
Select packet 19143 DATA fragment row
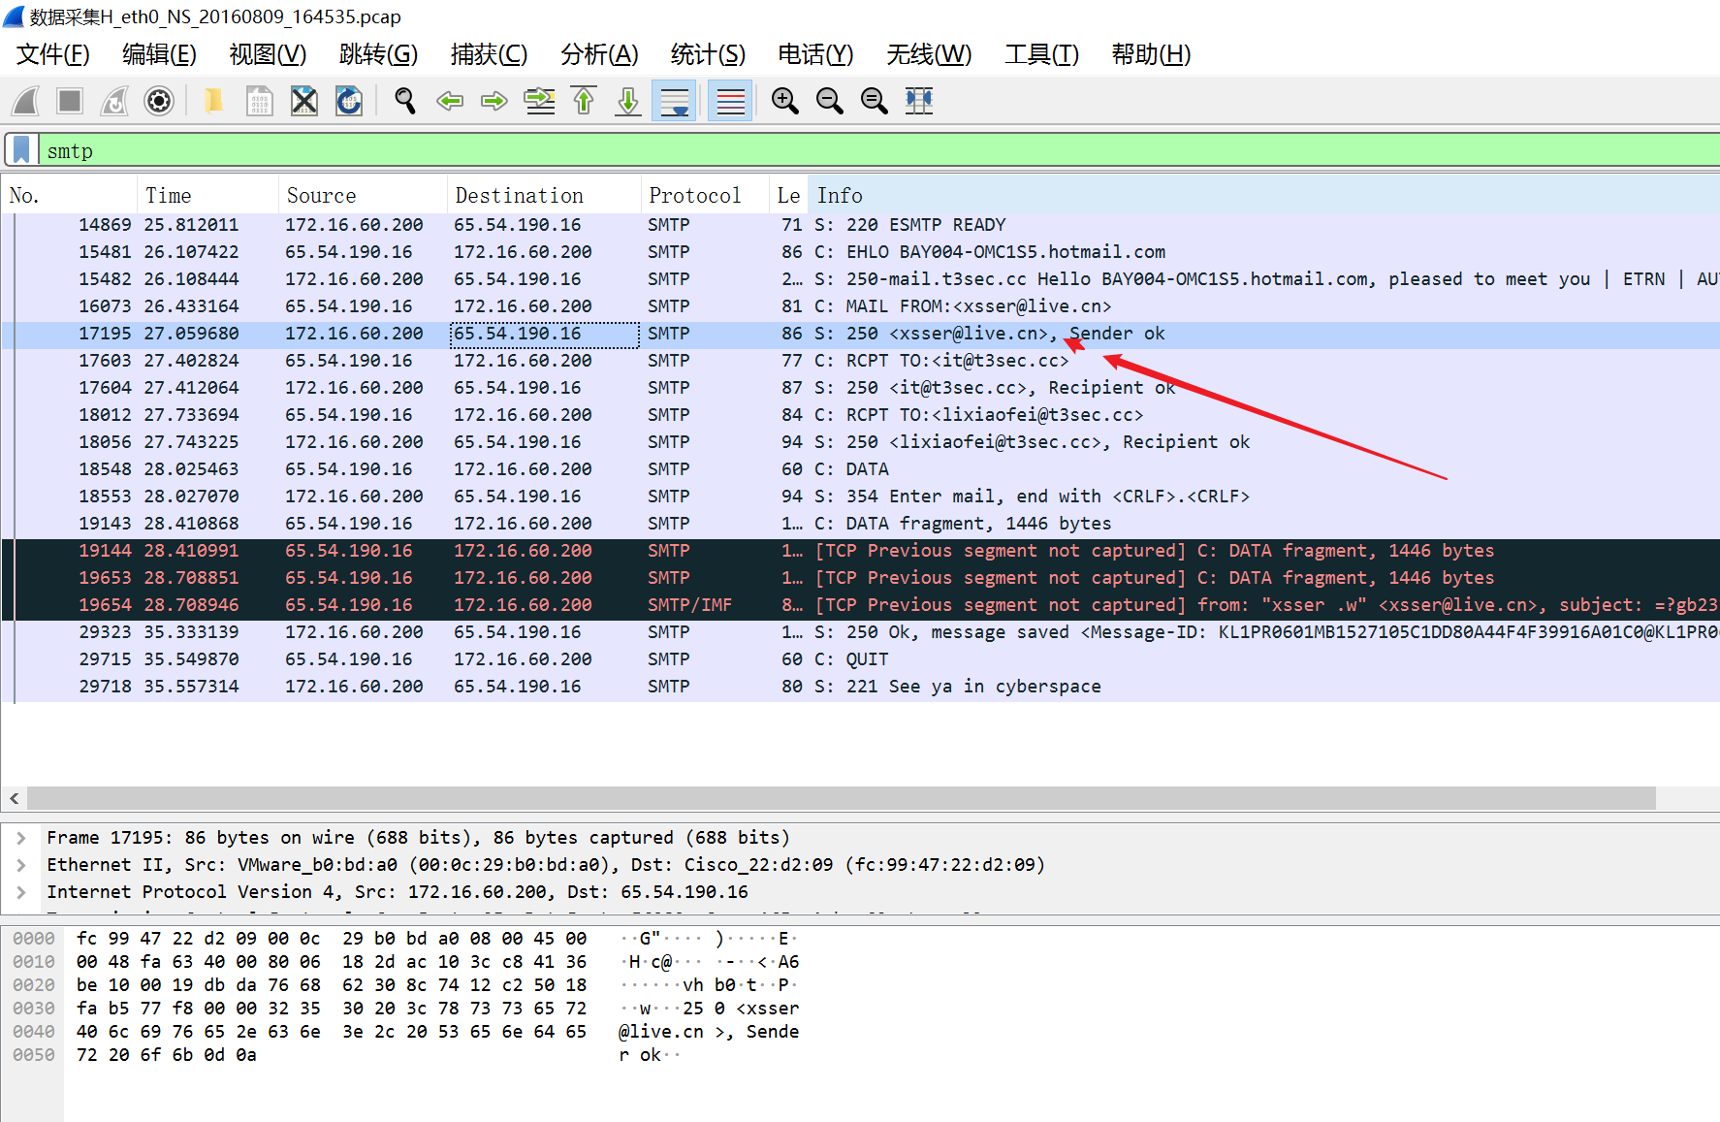coord(861,524)
